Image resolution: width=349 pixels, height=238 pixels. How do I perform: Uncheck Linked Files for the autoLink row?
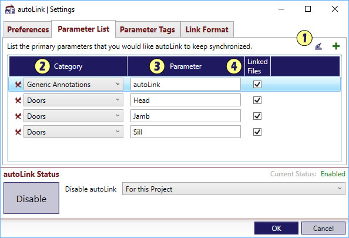click(257, 85)
